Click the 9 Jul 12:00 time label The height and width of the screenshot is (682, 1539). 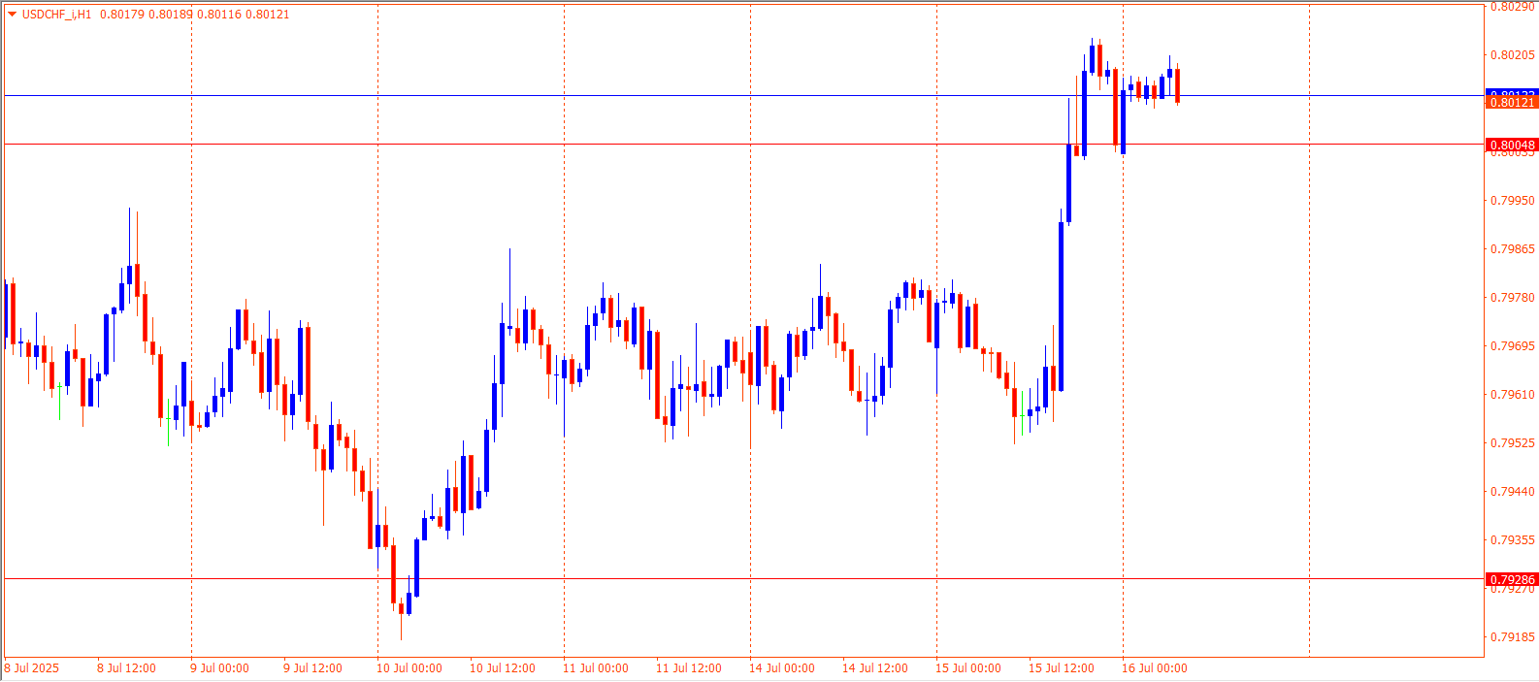pyautogui.click(x=313, y=668)
